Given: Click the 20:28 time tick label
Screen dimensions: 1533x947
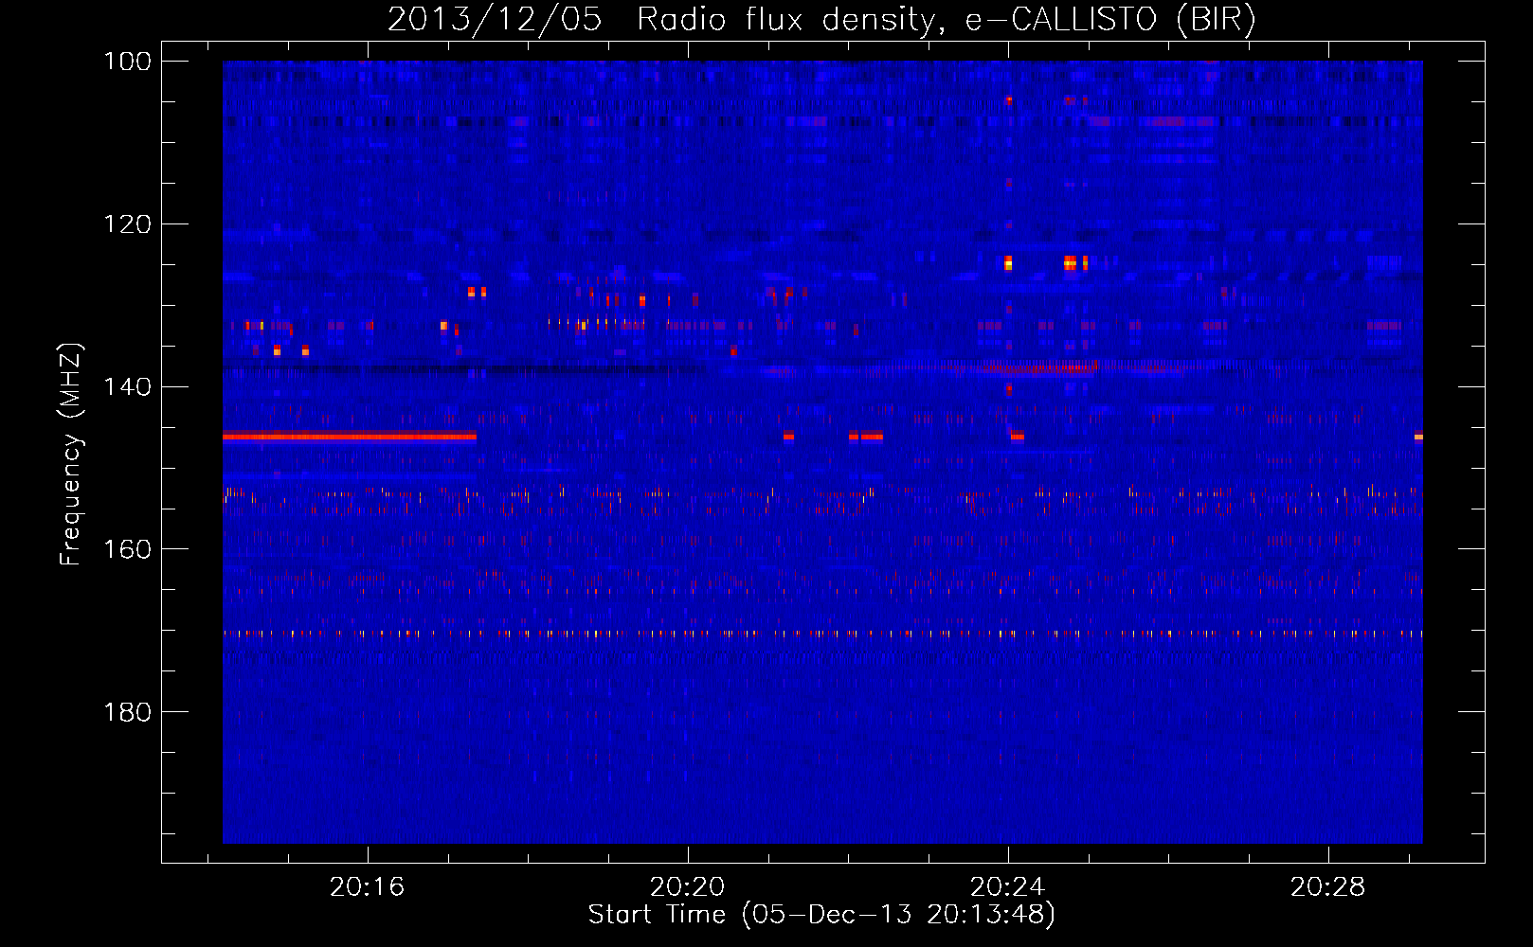Looking at the screenshot, I should 1327,887.
